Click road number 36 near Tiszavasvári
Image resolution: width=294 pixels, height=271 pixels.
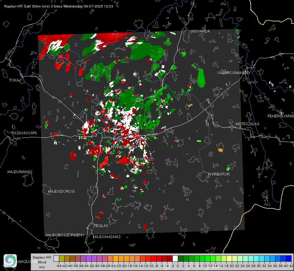coord(19,139)
